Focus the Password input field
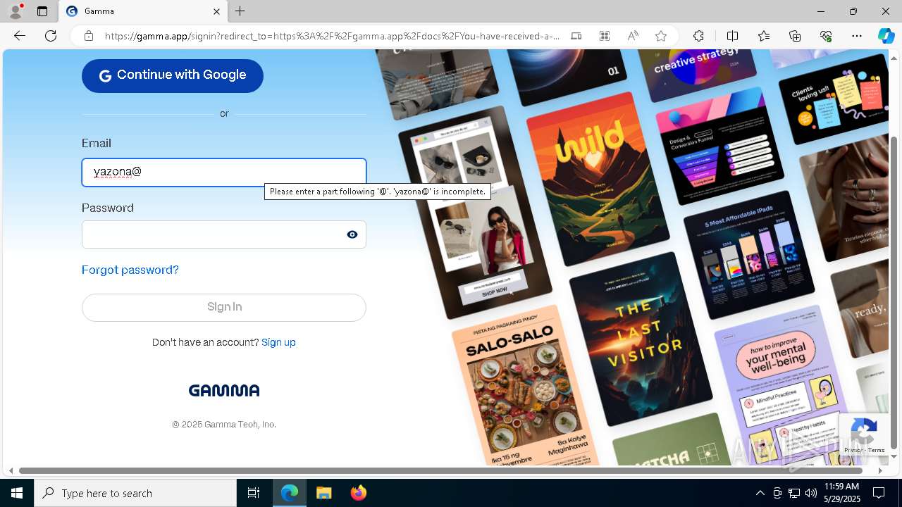902x507 pixels. (x=224, y=234)
